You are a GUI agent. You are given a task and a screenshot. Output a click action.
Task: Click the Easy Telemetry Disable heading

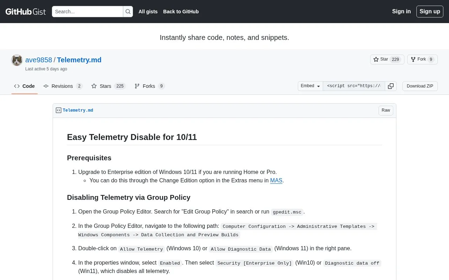(132, 137)
